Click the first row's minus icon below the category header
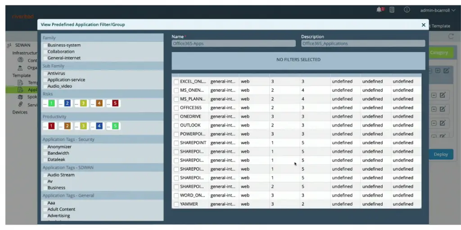The image size is (461, 230). [x=434, y=95]
